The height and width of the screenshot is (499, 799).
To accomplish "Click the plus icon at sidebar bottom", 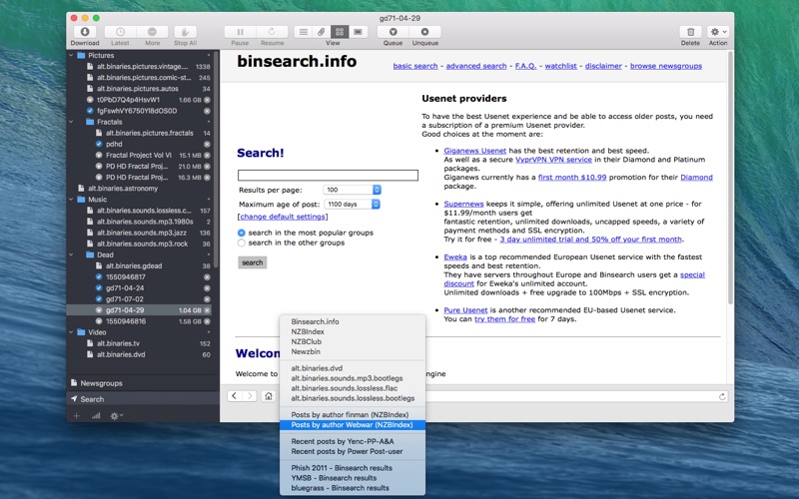I will pos(77,415).
